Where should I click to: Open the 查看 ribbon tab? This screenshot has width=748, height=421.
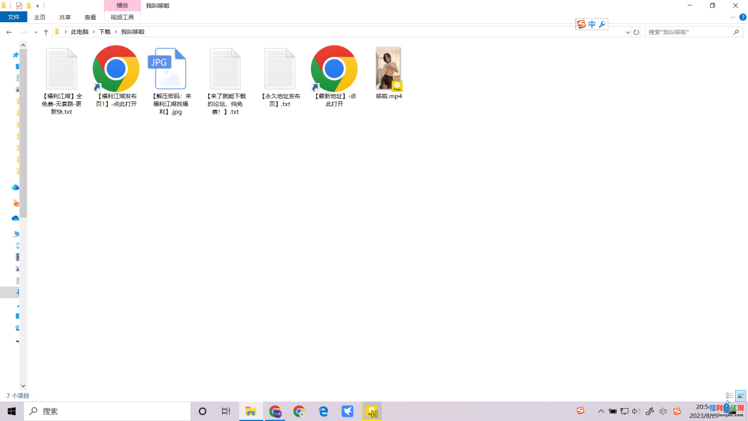(x=90, y=18)
